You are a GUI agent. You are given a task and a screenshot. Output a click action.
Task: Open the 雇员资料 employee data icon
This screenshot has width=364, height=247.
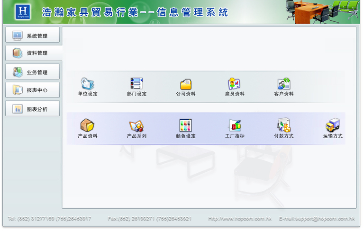click(235, 84)
